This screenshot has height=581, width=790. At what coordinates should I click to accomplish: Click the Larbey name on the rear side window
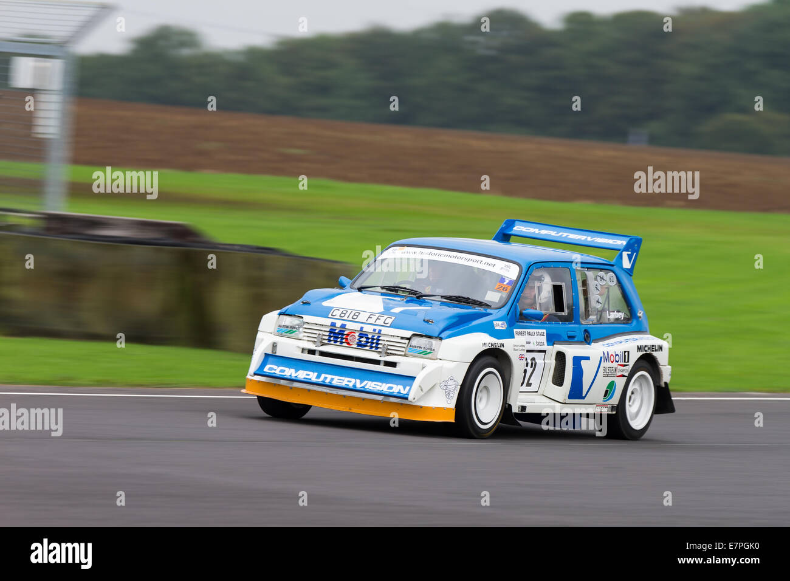point(615,315)
